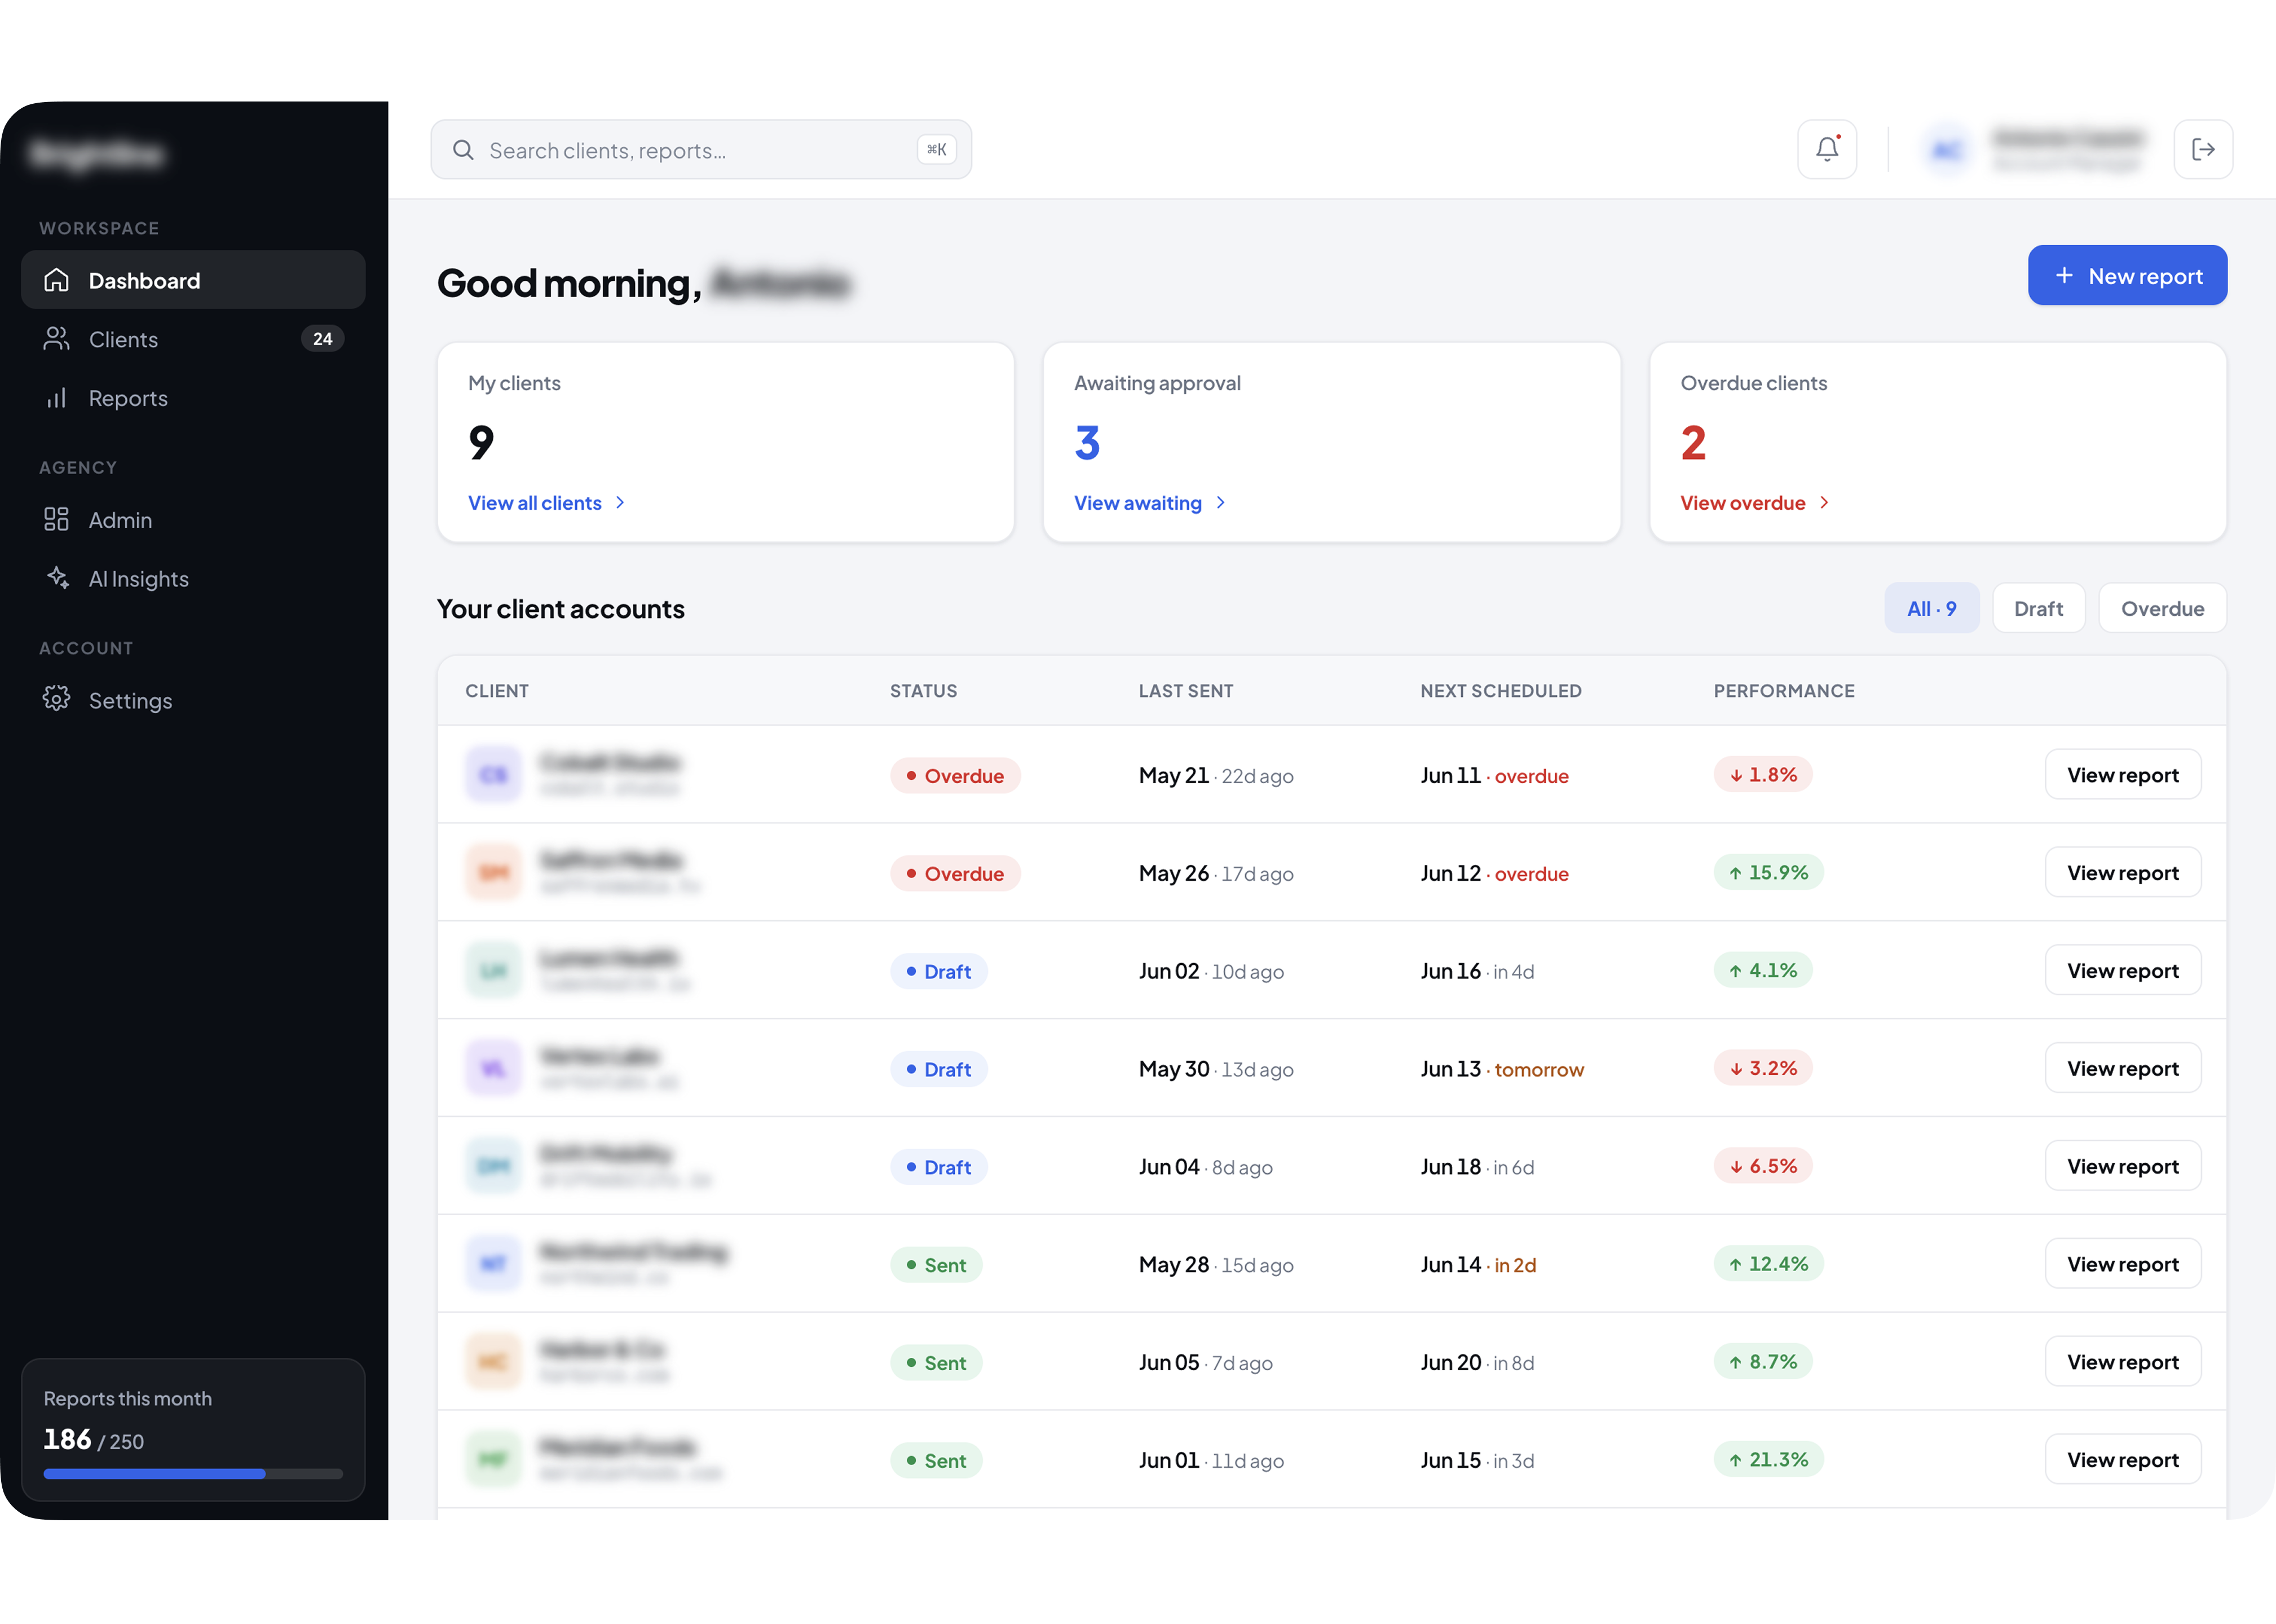View report for Jun 04 draft client

coord(2122,1166)
